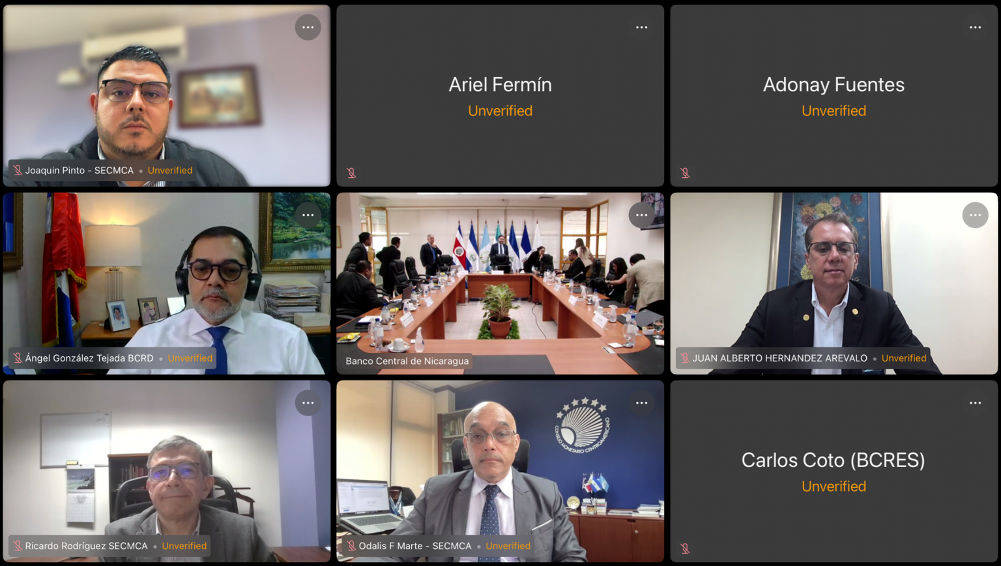Screen dimensions: 1001x566
Task: Open more options on Banco Central de Nicaragua tile
Action: (x=641, y=215)
